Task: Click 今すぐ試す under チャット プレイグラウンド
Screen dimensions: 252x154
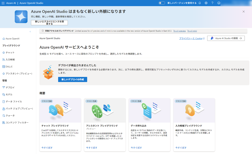Action: pyautogui.click(x=47, y=147)
